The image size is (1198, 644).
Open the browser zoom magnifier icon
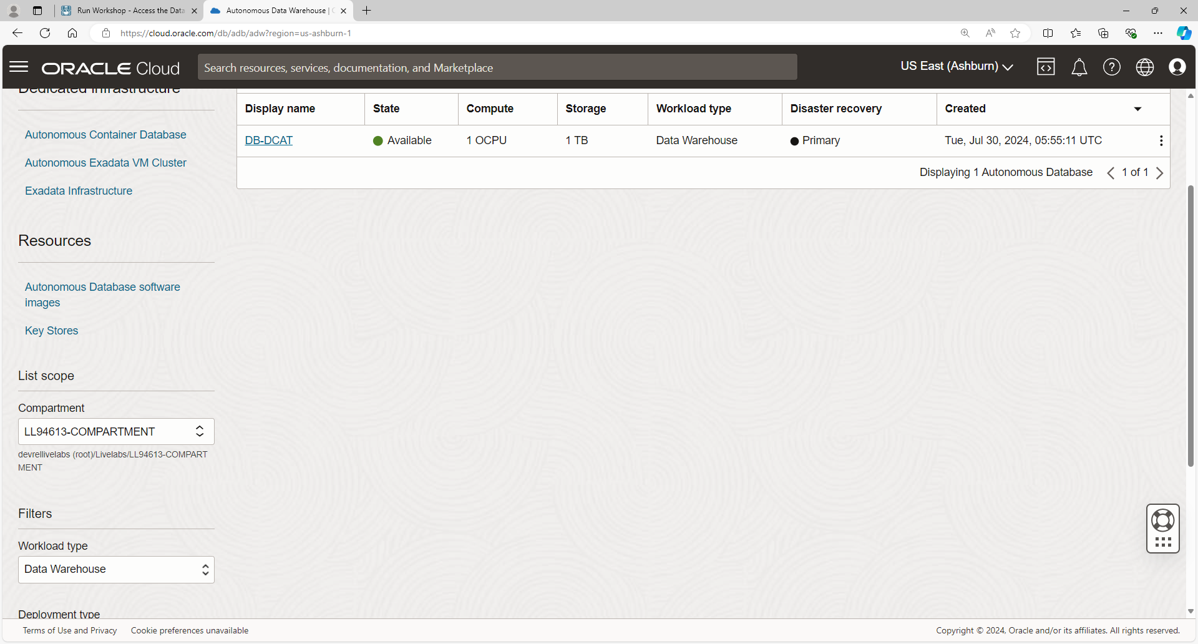(x=965, y=33)
